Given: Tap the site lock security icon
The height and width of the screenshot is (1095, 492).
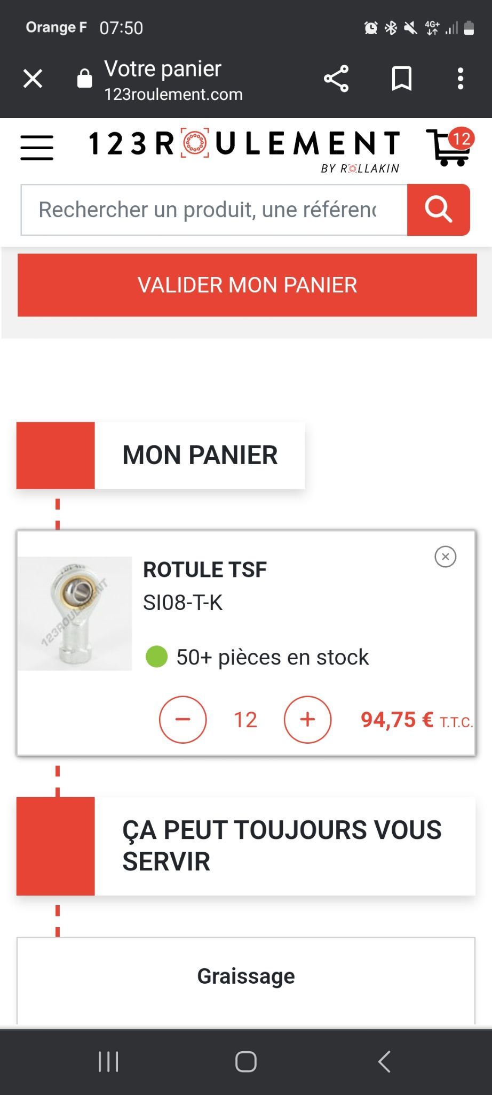Looking at the screenshot, I should pyautogui.click(x=84, y=79).
